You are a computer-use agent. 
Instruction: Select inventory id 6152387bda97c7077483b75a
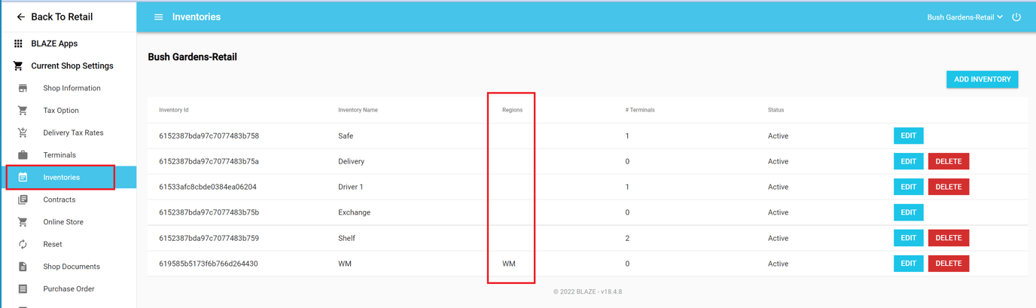point(209,162)
